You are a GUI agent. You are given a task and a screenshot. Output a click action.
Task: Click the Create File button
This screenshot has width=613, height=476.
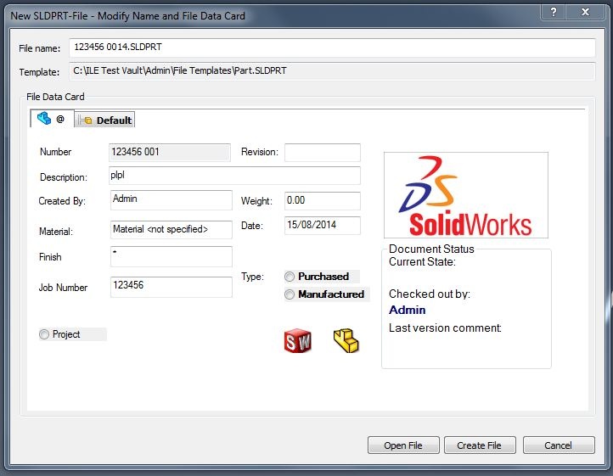[x=480, y=445]
